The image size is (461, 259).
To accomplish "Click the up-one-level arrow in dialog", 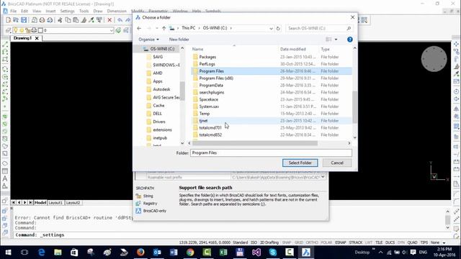I will click(x=164, y=28).
